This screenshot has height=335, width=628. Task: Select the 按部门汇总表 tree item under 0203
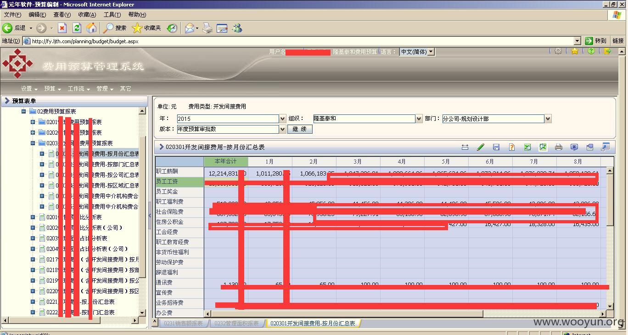97,164
